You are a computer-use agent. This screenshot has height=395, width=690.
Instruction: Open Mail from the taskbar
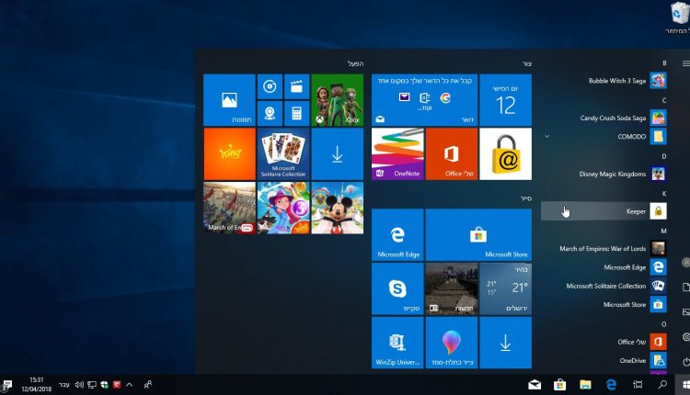[x=535, y=385]
